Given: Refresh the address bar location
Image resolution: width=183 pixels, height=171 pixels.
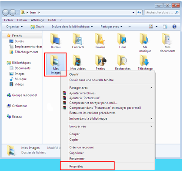Looking at the screenshot, I should pyautogui.click(x=139, y=13).
